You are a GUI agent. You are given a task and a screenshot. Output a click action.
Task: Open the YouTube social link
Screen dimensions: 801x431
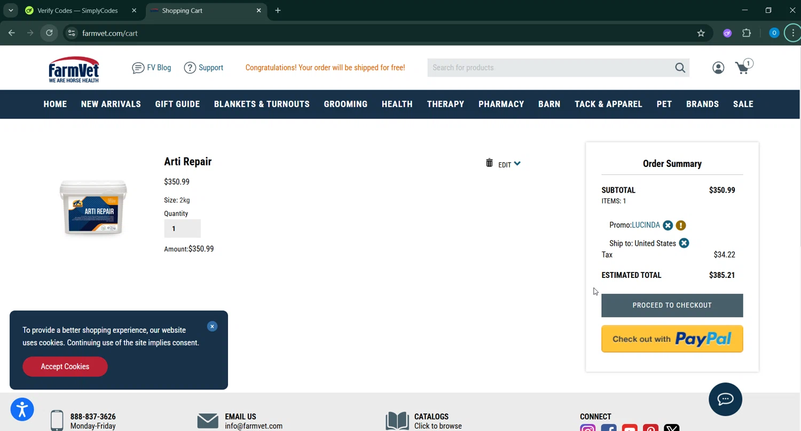(630, 428)
